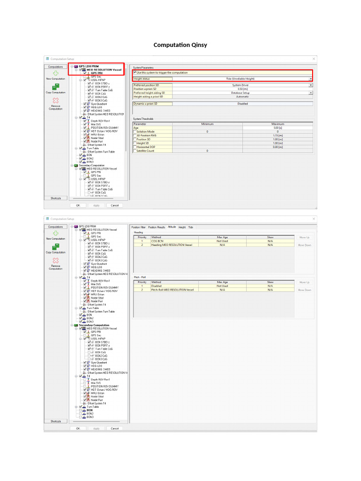This screenshot has width=361, height=481.
Task: Switch to the Position Filter tab
Action: [139, 227]
